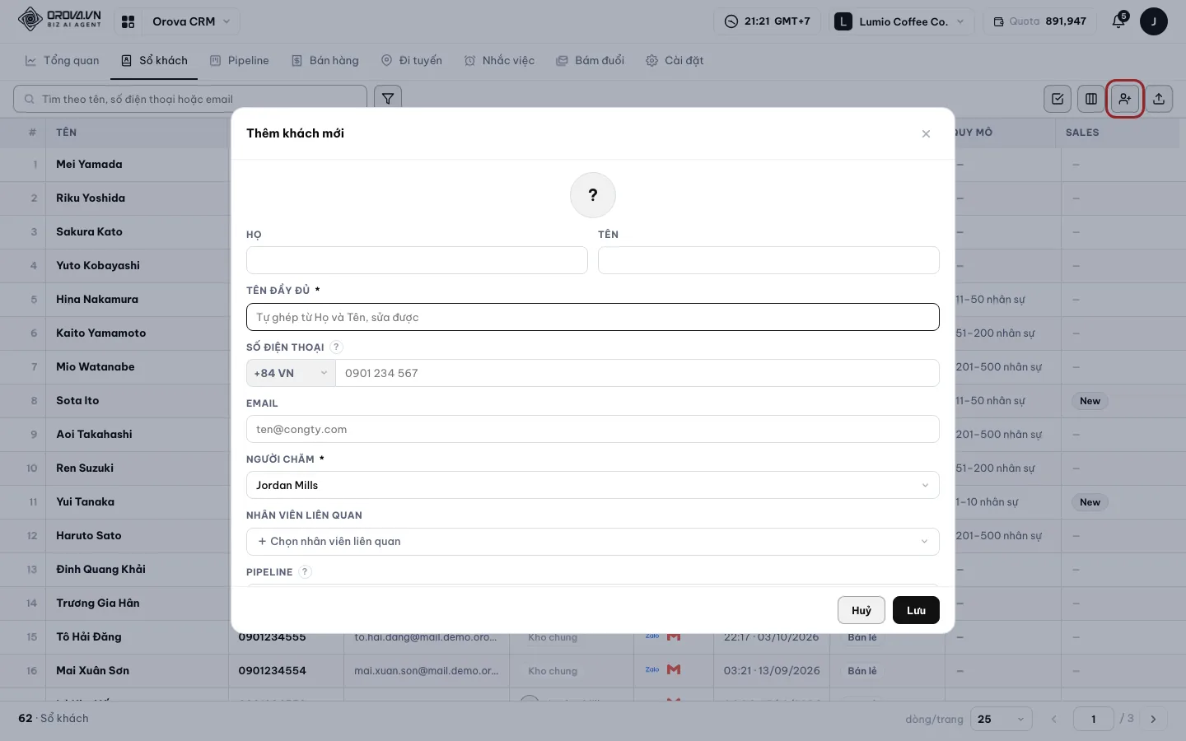
Task: Open the table filter funnel
Action: 388,99
